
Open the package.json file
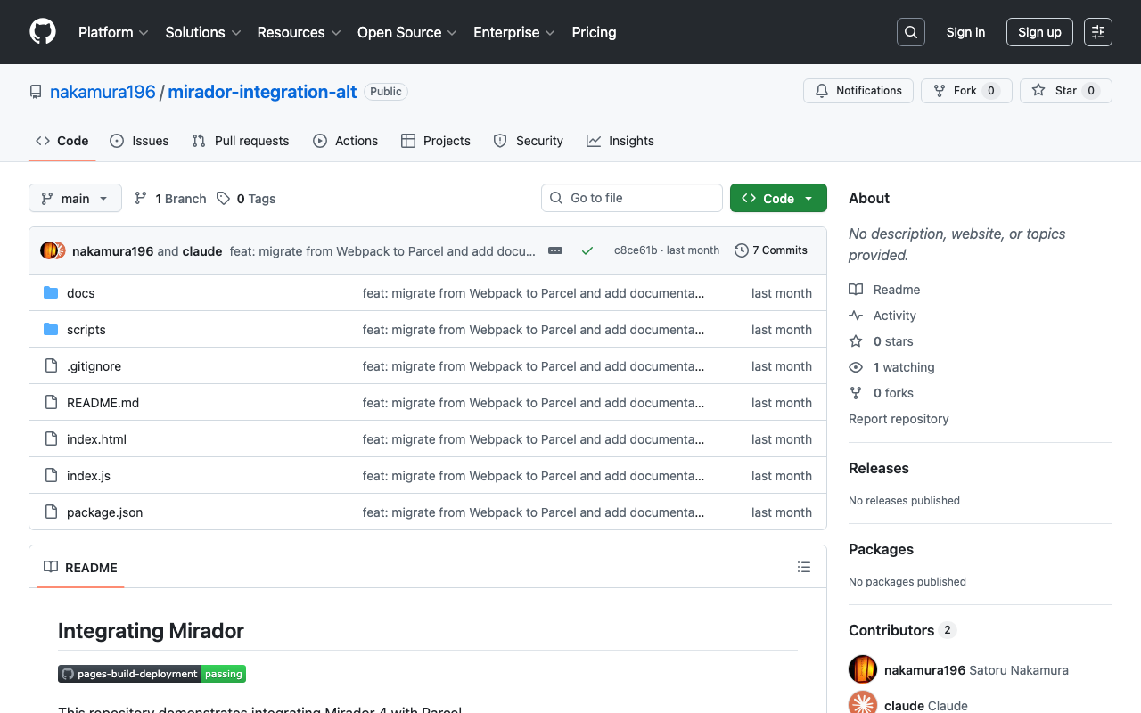104,512
